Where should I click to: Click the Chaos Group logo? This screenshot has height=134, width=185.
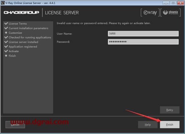coord(21,12)
